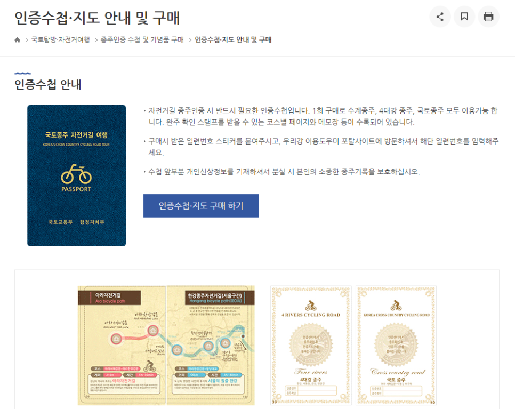Click the 4 Rivers Cycling Road certificate
515x409 pixels.
point(311,345)
